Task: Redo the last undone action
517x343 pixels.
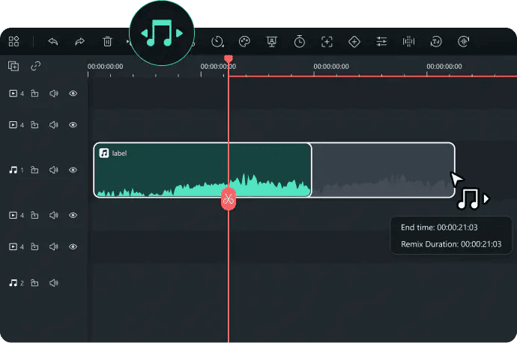Action: click(x=80, y=42)
